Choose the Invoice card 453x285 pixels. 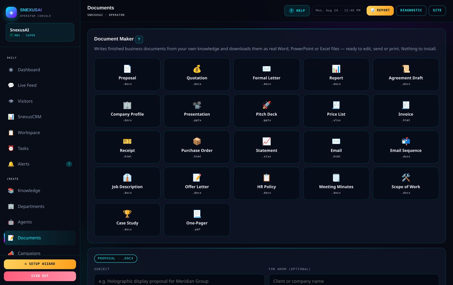pyautogui.click(x=406, y=111)
